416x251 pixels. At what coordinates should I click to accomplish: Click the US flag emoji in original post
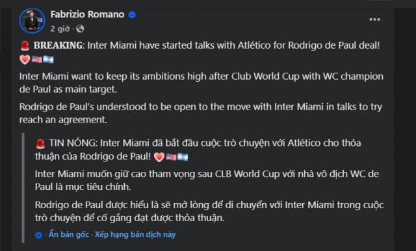point(37,59)
